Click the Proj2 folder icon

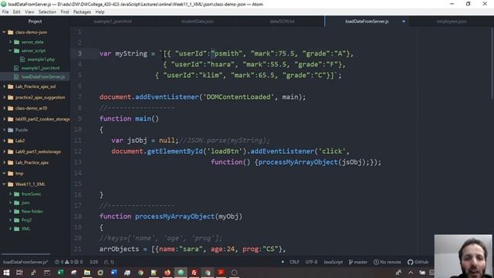click(17, 220)
